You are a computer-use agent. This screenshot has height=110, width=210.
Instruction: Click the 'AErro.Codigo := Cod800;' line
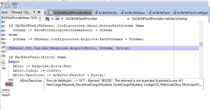(37, 71)
